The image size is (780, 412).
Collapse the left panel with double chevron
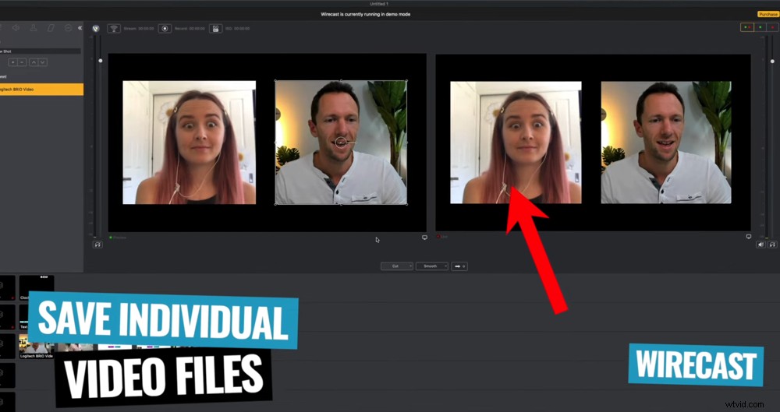(x=80, y=28)
